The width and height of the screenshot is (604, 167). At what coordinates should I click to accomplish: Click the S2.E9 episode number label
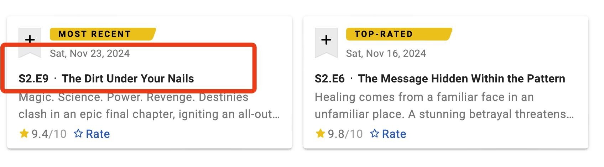pyautogui.click(x=33, y=79)
